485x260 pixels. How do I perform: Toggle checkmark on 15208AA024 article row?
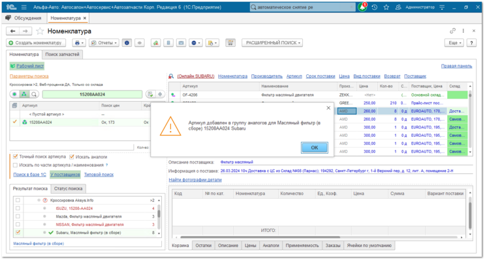point(14,122)
